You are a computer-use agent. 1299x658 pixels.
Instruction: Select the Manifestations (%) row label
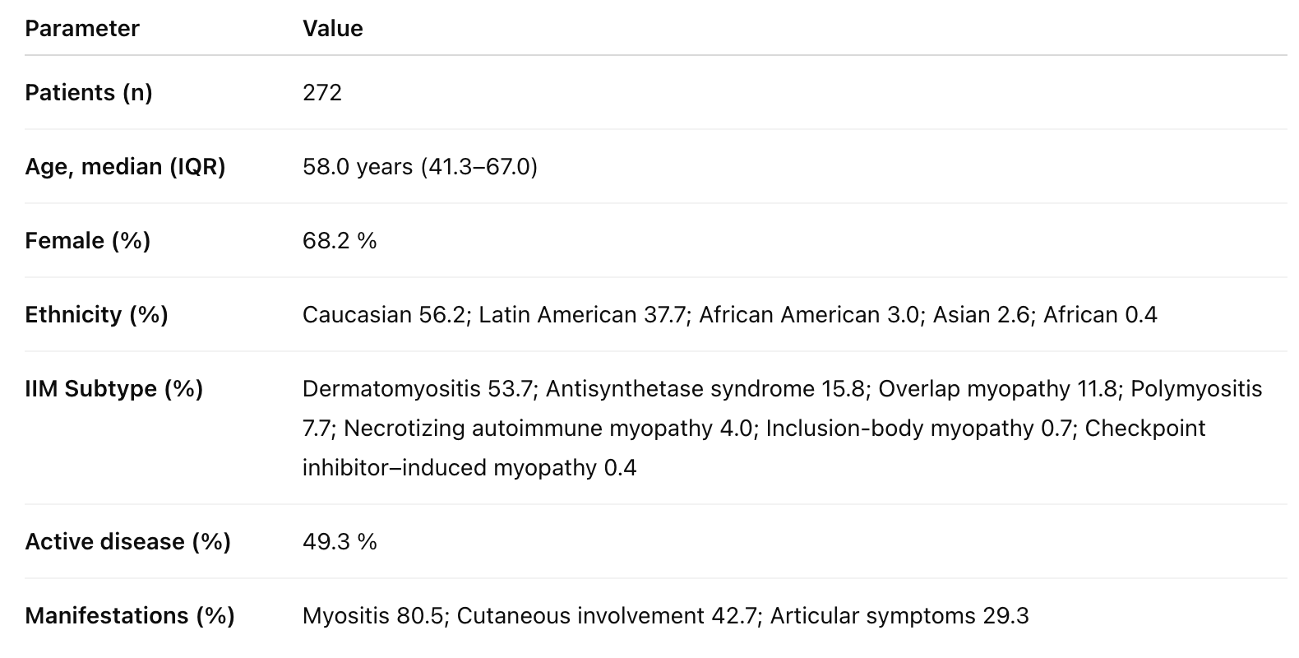(x=130, y=616)
